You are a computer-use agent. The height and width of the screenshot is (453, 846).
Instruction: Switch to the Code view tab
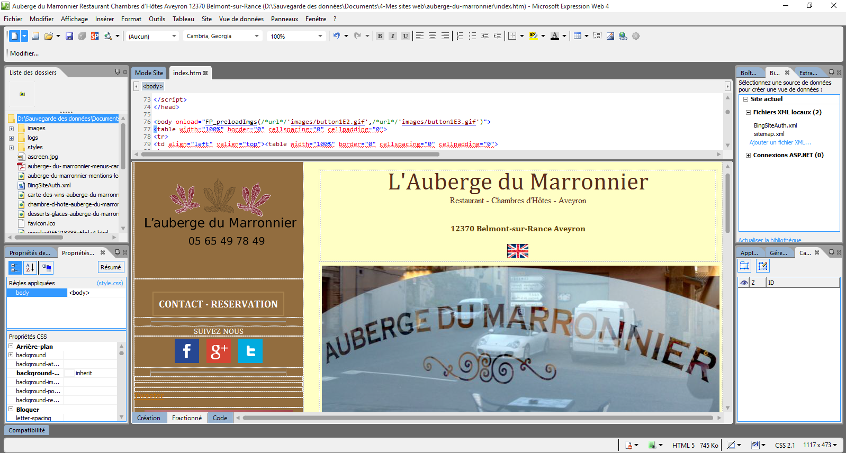(x=220, y=418)
